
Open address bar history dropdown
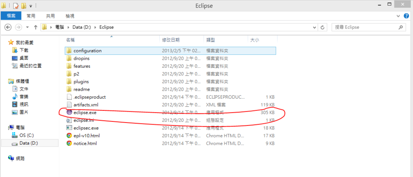[x=314, y=27]
